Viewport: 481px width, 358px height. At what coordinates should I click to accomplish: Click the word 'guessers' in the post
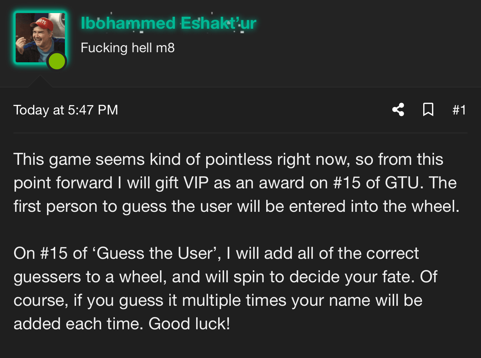(x=47, y=277)
